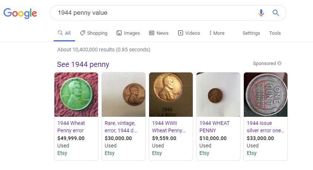Select the Videos tab
The image size is (313, 170).
189,33
